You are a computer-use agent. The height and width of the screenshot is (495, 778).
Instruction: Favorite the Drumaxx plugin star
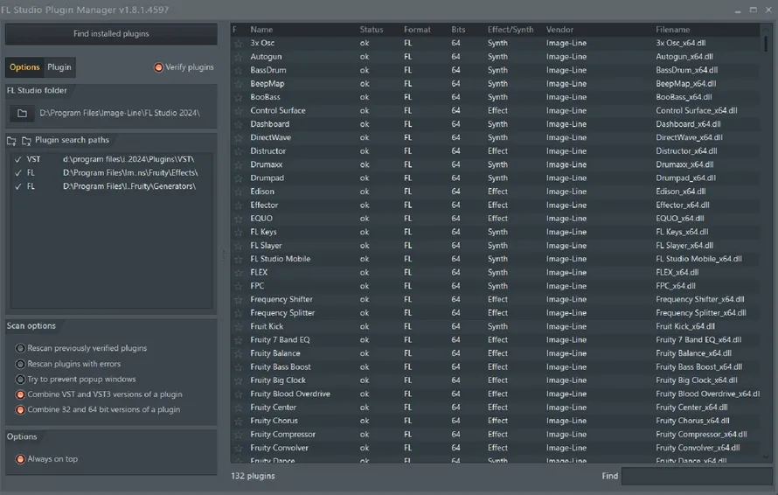pos(238,164)
